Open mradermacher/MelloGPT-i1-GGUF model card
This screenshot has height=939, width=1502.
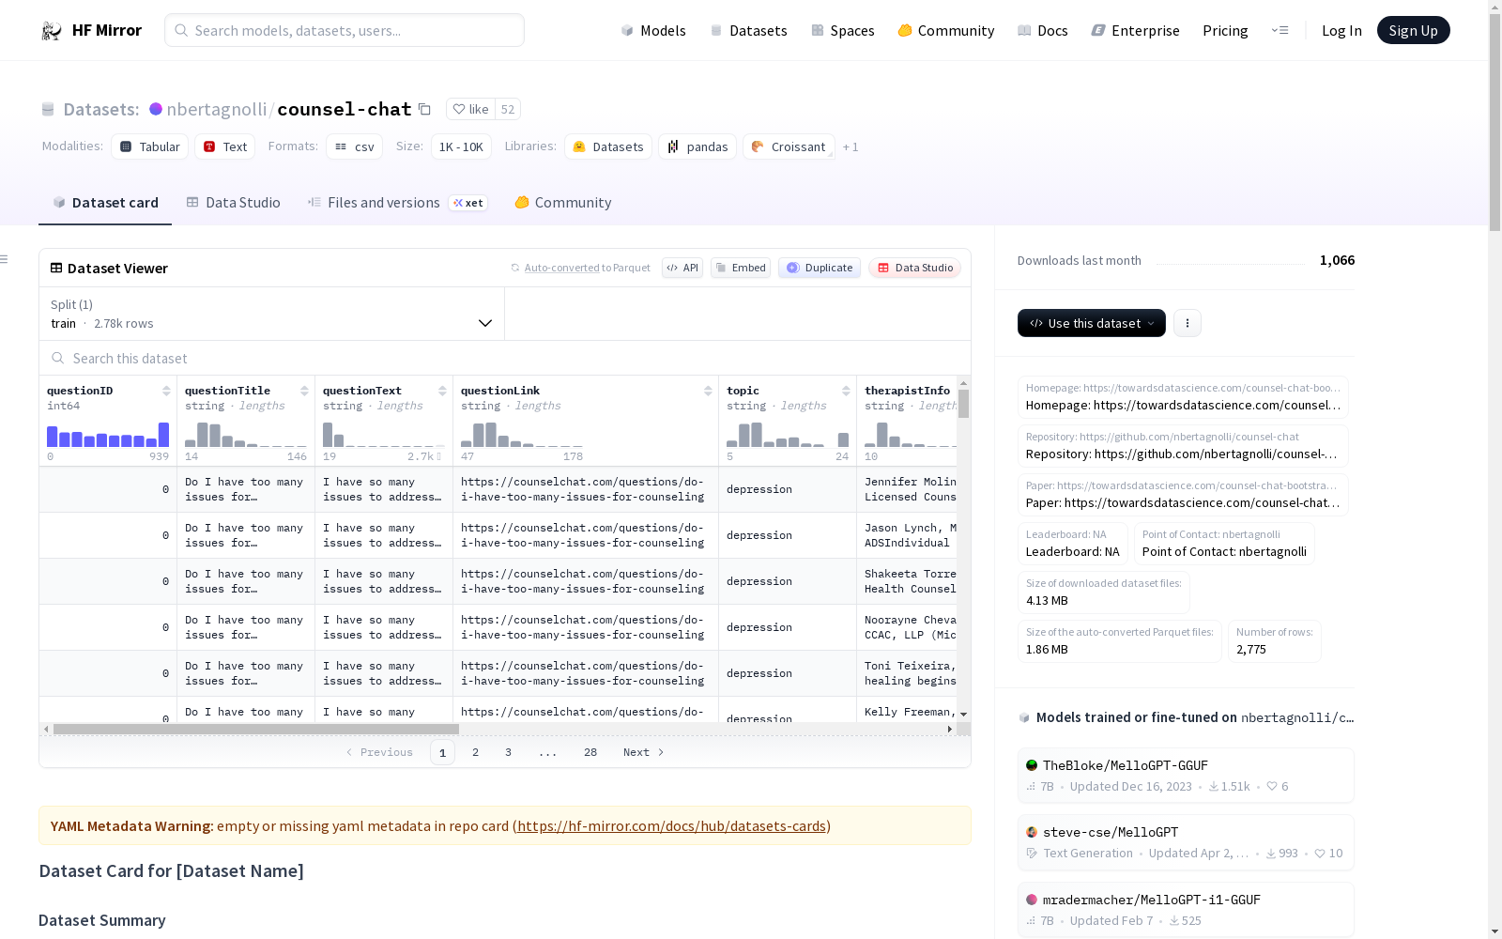click(x=1186, y=909)
